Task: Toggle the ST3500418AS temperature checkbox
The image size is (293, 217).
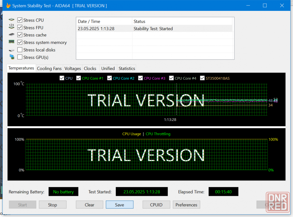Action: [202, 78]
